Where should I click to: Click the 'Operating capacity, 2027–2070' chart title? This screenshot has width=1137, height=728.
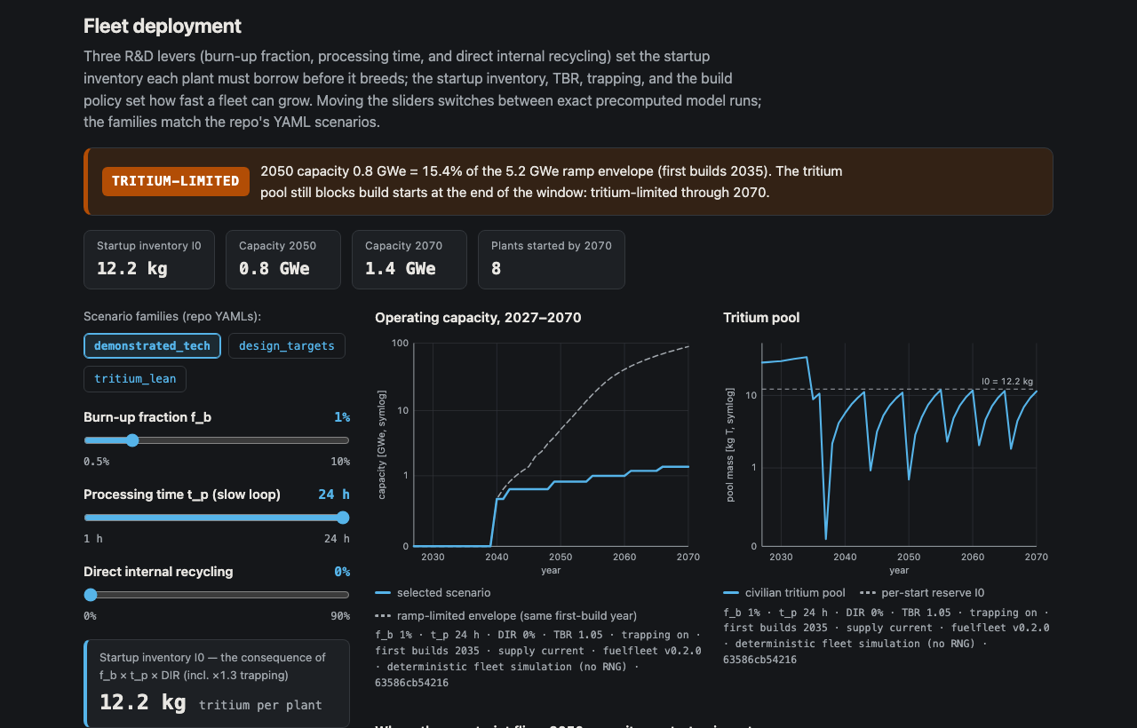click(x=478, y=317)
